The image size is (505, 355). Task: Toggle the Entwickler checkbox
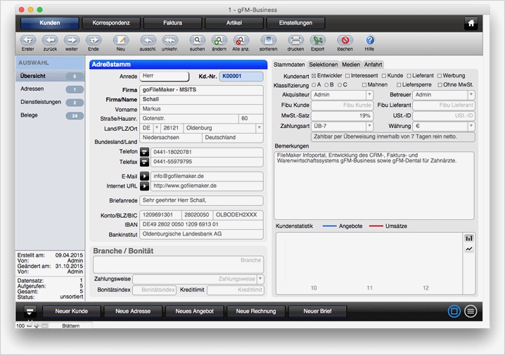pyautogui.click(x=314, y=75)
